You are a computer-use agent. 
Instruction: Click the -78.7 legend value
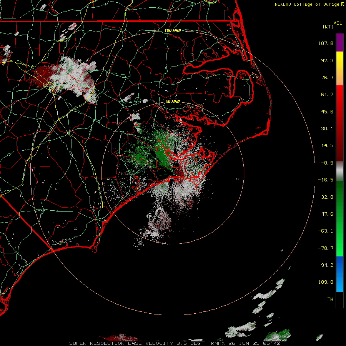[326, 248]
